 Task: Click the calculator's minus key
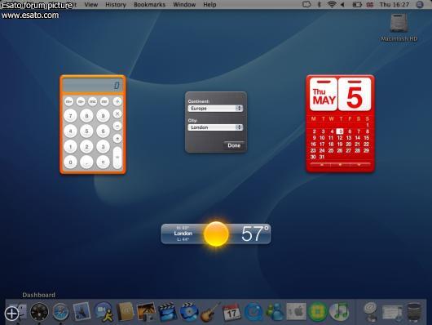click(x=117, y=127)
